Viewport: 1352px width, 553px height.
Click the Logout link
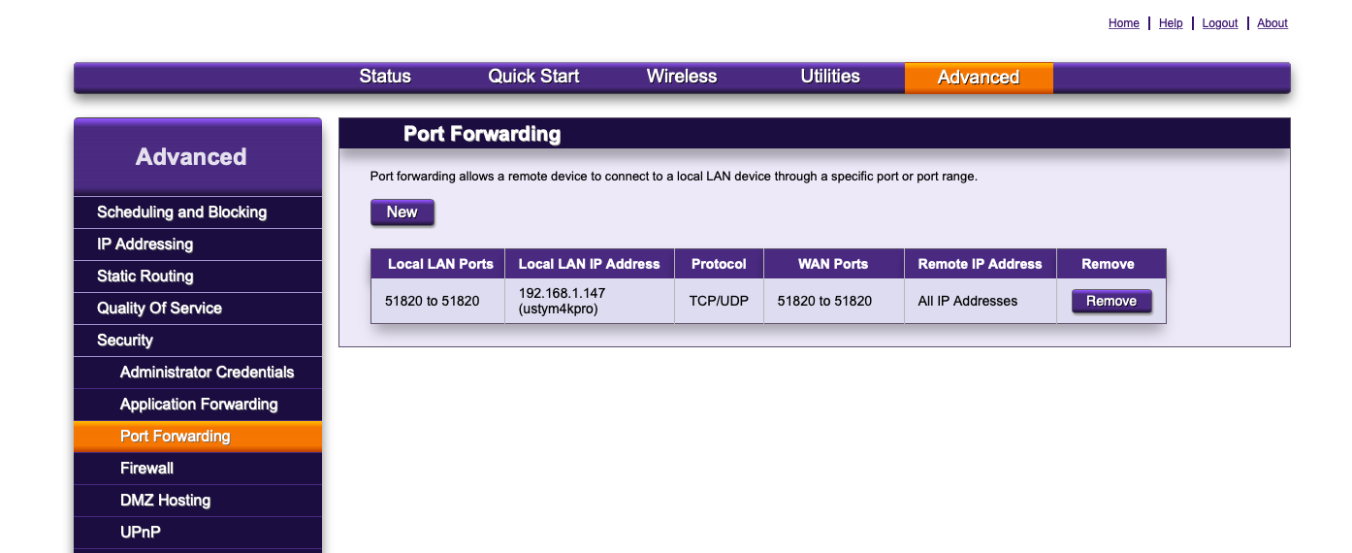1219,23
